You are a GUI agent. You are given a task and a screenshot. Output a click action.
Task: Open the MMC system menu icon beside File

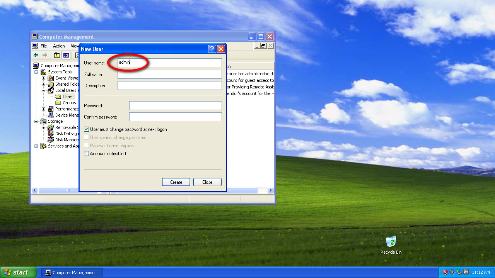click(35, 46)
